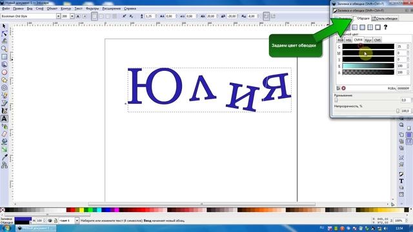Select the Text tool in toolbox
Image resolution: width=413 pixels, height=232 pixels.
(x=4, y=119)
